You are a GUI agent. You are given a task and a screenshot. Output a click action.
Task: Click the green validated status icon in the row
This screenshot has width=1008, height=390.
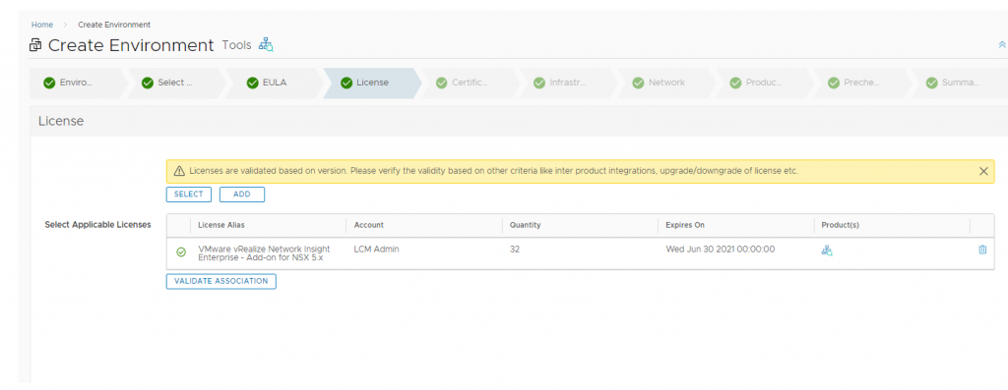click(x=181, y=252)
